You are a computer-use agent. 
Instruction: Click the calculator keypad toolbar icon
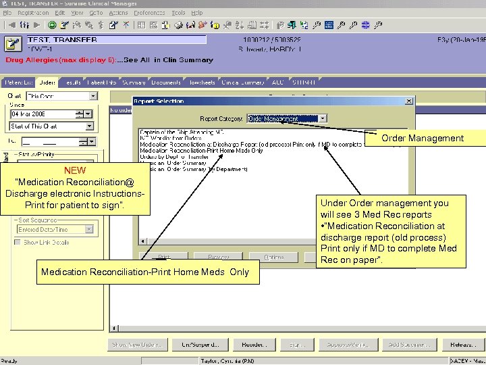(x=252, y=25)
